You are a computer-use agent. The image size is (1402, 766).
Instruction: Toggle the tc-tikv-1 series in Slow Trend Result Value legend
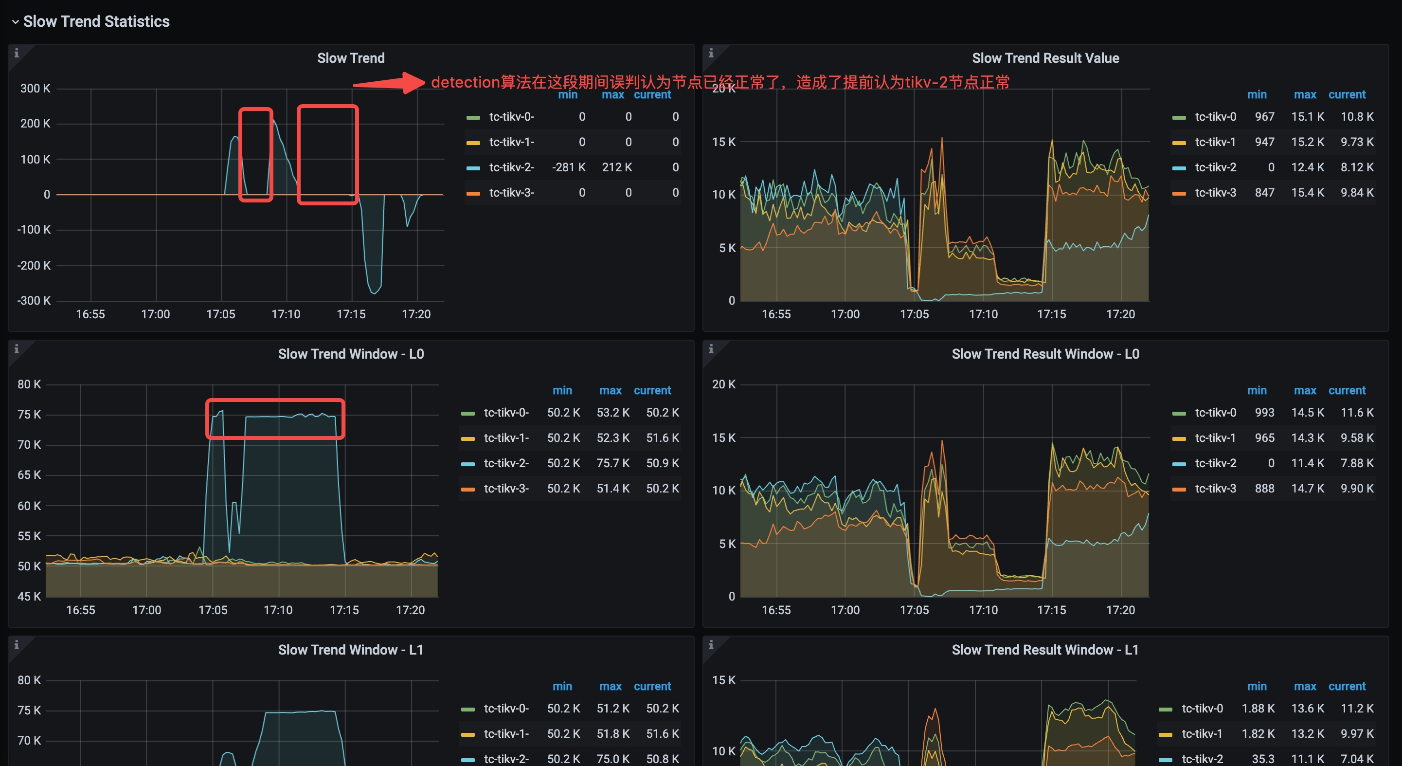pyautogui.click(x=1215, y=142)
